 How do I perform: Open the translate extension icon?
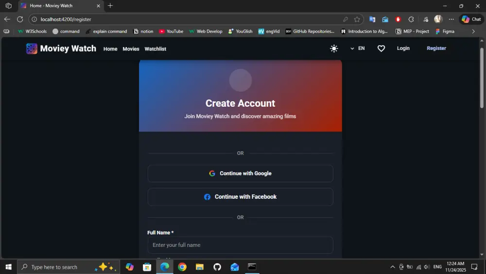pyautogui.click(x=372, y=19)
